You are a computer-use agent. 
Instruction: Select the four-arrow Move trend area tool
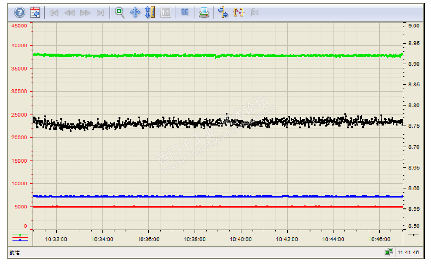(x=135, y=13)
